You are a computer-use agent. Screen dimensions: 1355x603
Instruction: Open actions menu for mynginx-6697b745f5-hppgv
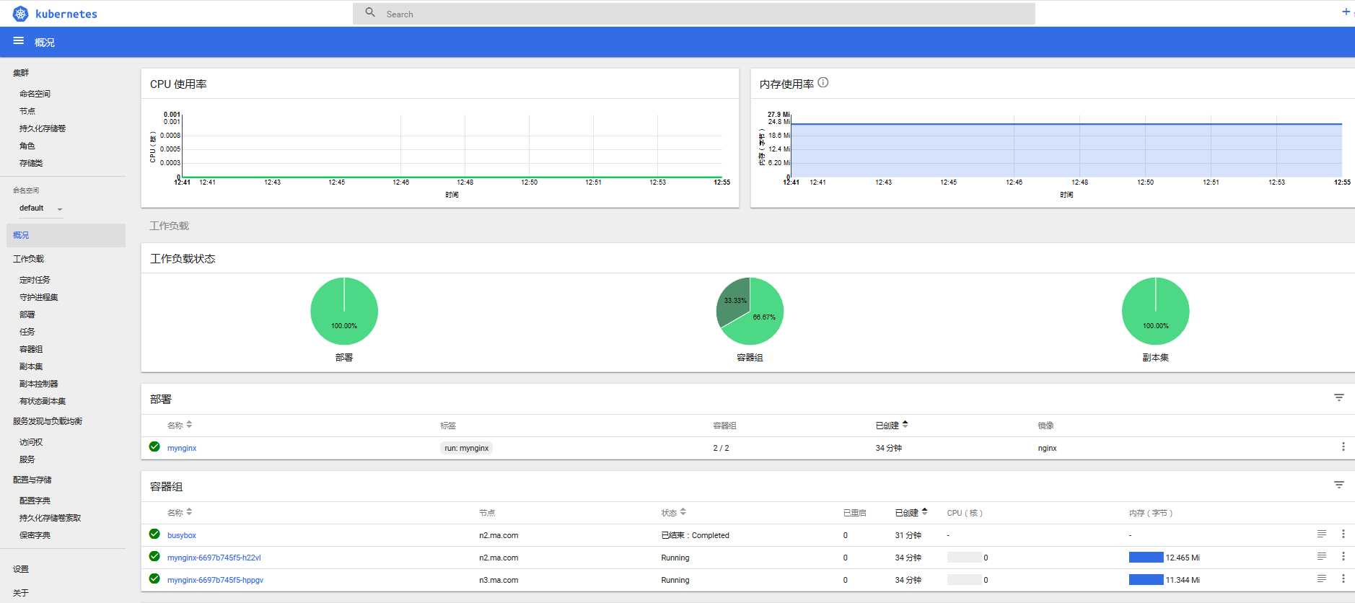click(x=1343, y=578)
